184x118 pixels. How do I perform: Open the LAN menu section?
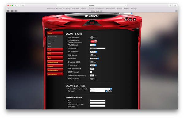point(55,50)
